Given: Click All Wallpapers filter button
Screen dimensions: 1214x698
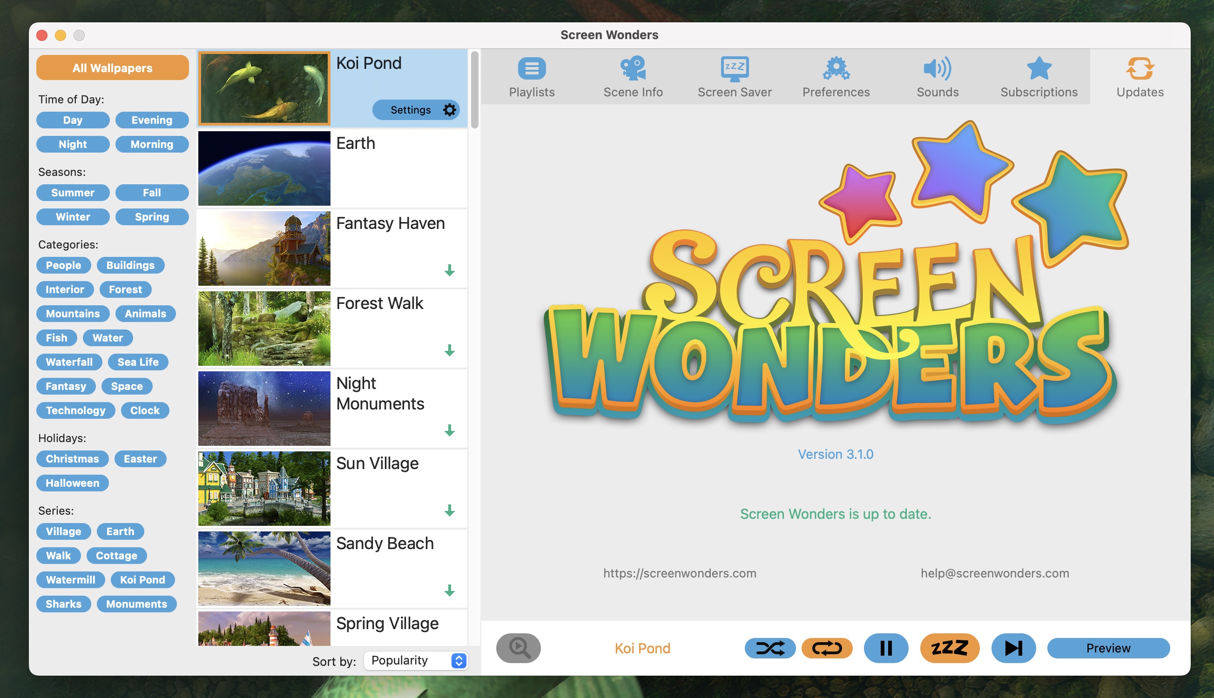Looking at the screenshot, I should 112,68.
